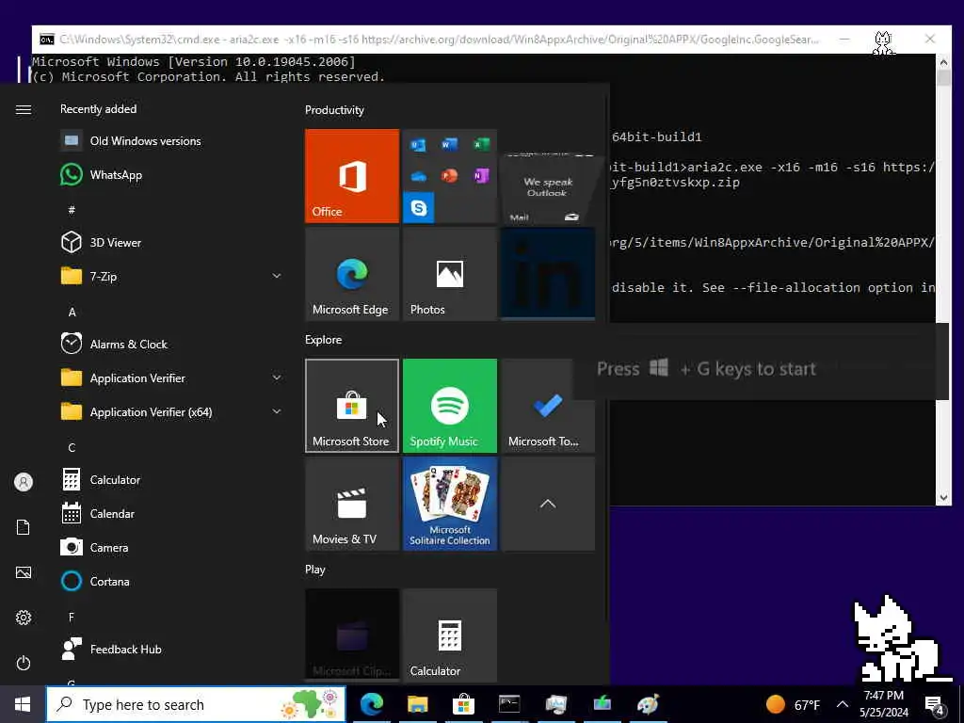Image resolution: width=964 pixels, height=723 pixels.
Task: Open Settings gear in the Start sidebar
Action: coord(24,618)
